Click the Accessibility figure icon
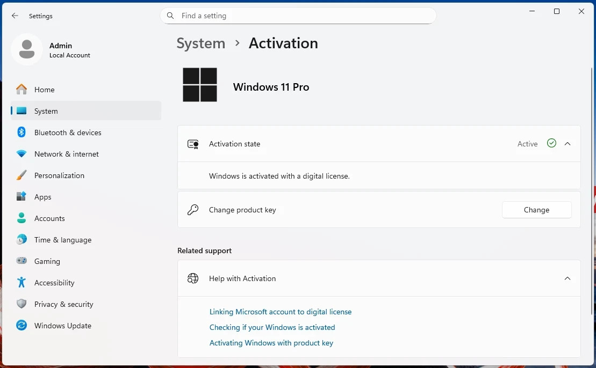This screenshot has width=596, height=368. (21, 283)
